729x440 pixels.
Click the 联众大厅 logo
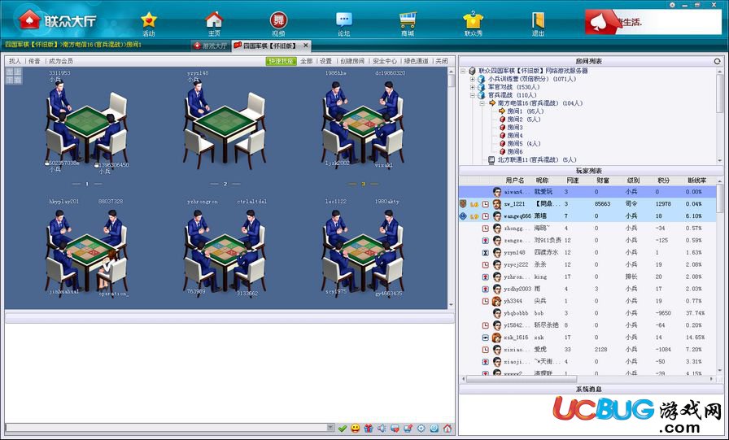coord(57,20)
